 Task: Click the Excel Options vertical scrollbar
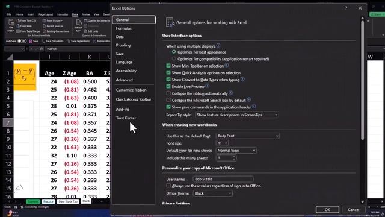click(x=362, y=80)
